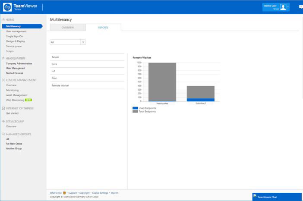Click the NEW badge beside Web Monitoring
303x201 pixels.
(28, 100)
